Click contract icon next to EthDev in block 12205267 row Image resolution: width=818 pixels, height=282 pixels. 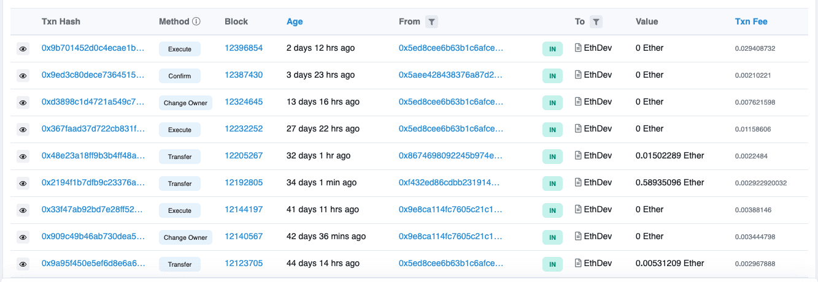coord(577,155)
